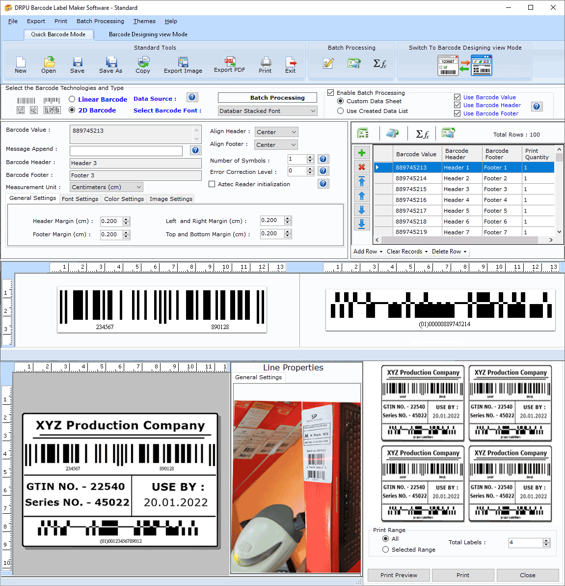
Task: Increase the Total Labels spinner value
Action: point(546,540)
